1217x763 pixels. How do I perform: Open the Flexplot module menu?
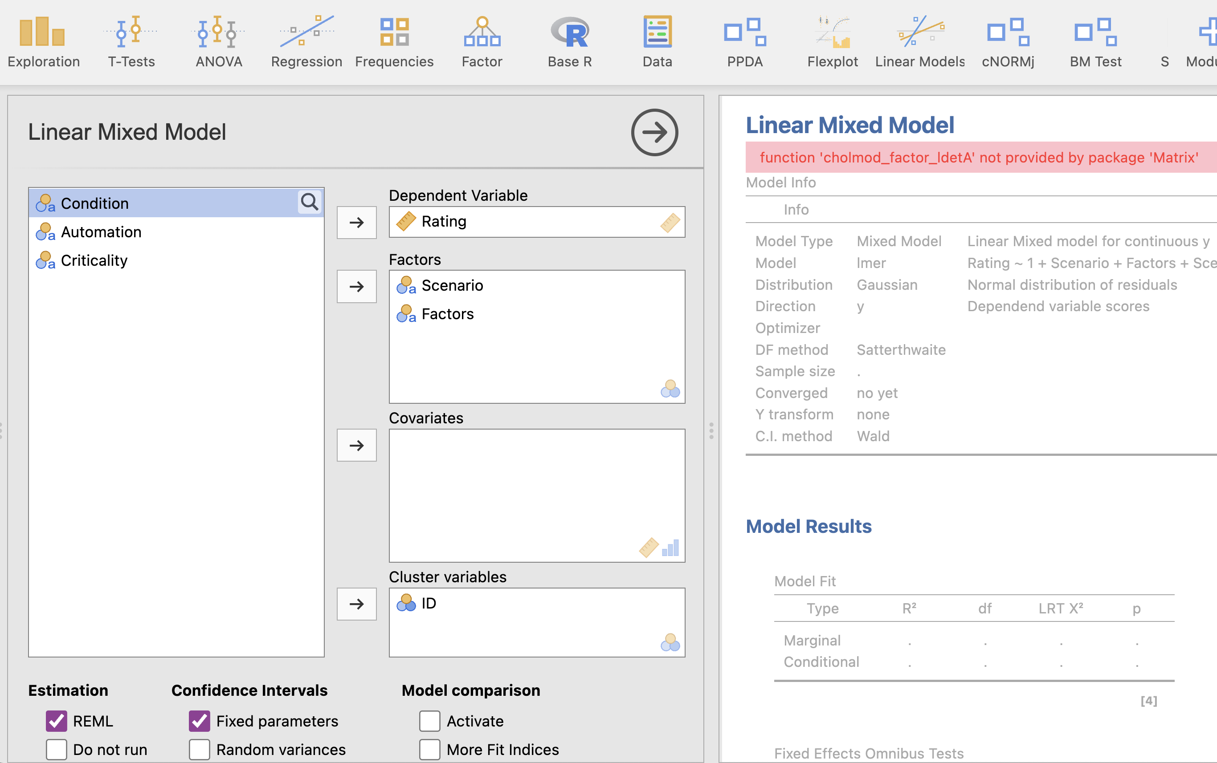tap(833, 42)
